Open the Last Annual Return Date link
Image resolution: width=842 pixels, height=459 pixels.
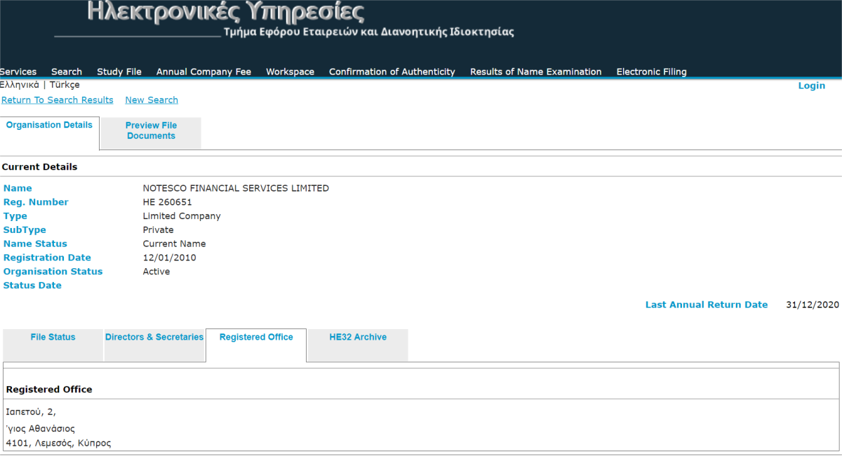coord(706,305)
